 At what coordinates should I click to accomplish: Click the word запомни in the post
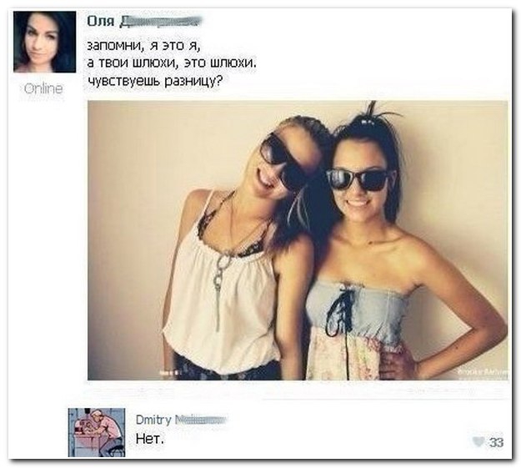tap(115, 46)
